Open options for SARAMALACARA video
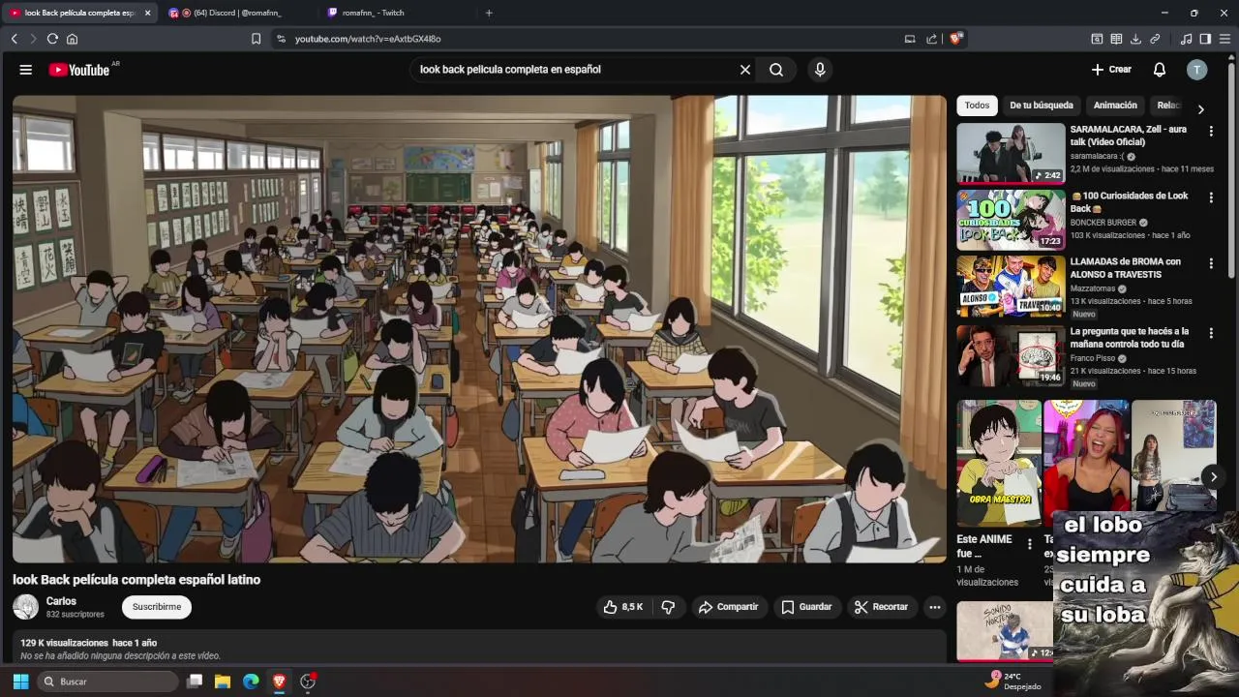 (1210, 131)
